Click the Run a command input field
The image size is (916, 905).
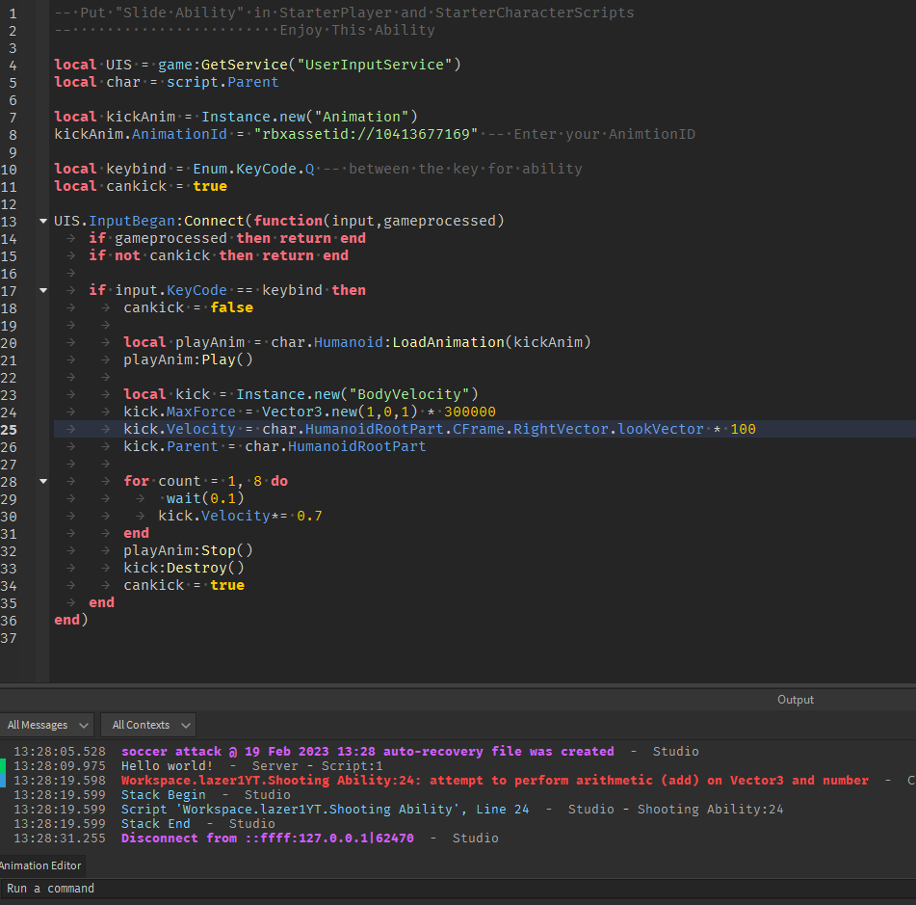pos(458,889)
